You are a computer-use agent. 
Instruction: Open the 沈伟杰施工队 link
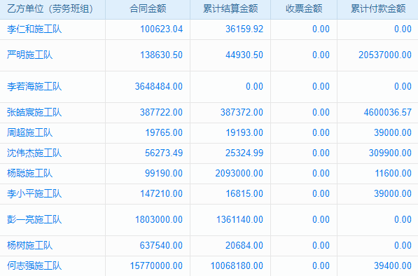(x=34, y=153)
